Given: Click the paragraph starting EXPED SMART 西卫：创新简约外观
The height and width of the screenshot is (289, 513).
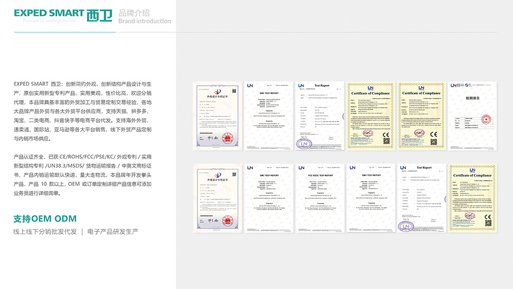Looking at the screenshot, I should click(x=83, y=111).
